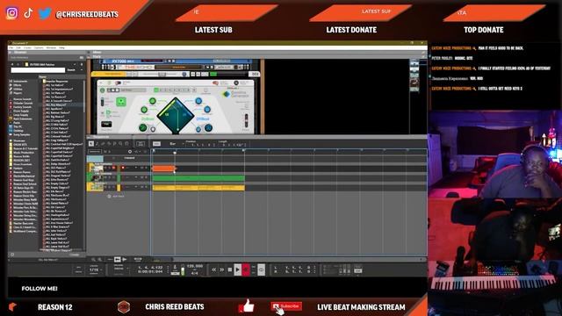
Task: Open Impulse Responses folder in file list
Action: pos(57,82)
